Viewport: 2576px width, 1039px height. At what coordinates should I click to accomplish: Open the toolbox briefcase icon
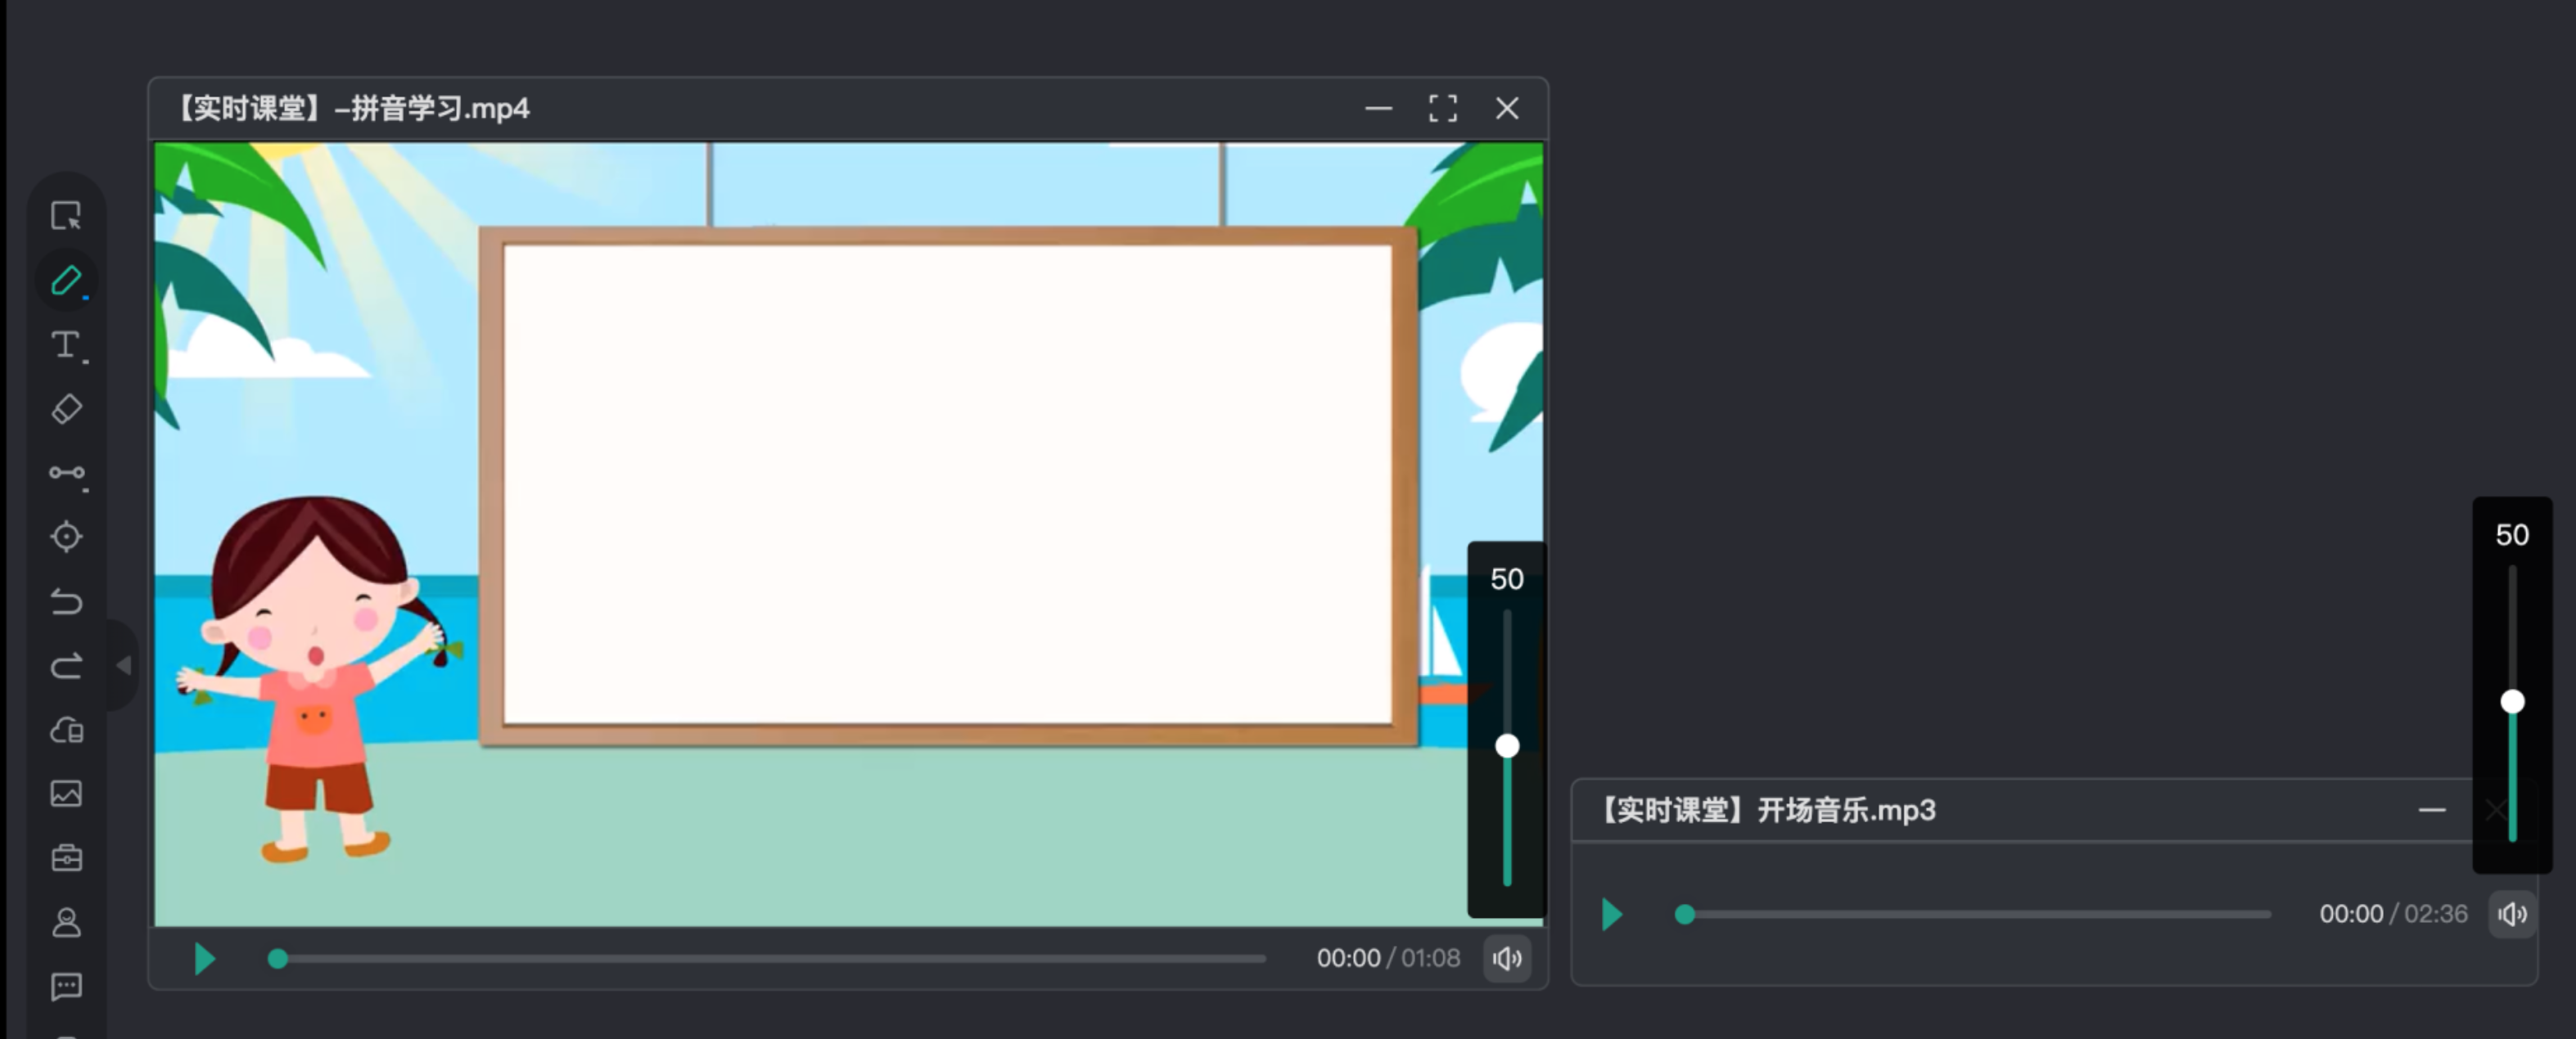(x=66, y=858)
